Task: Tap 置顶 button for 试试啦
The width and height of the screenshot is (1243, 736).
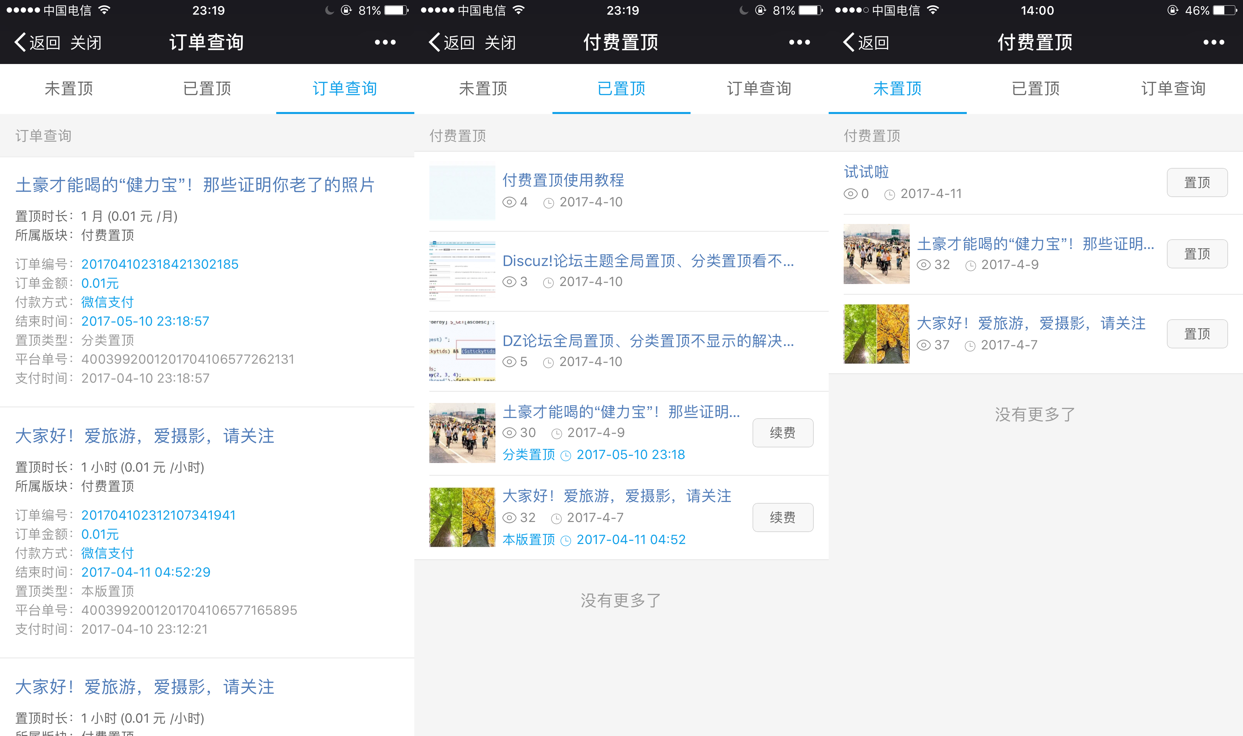Action: (x=1197, y=183)
